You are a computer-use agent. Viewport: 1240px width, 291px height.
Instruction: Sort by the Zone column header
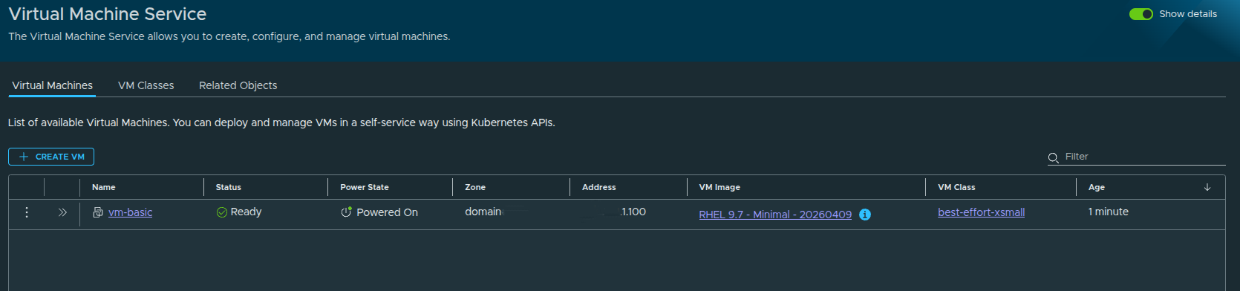[475, 187]
